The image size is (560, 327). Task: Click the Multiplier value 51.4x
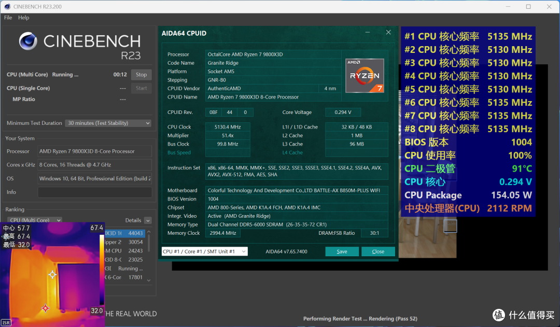228,136
